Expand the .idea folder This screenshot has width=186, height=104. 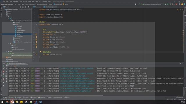pyautogui.click(x=5, y=11)
